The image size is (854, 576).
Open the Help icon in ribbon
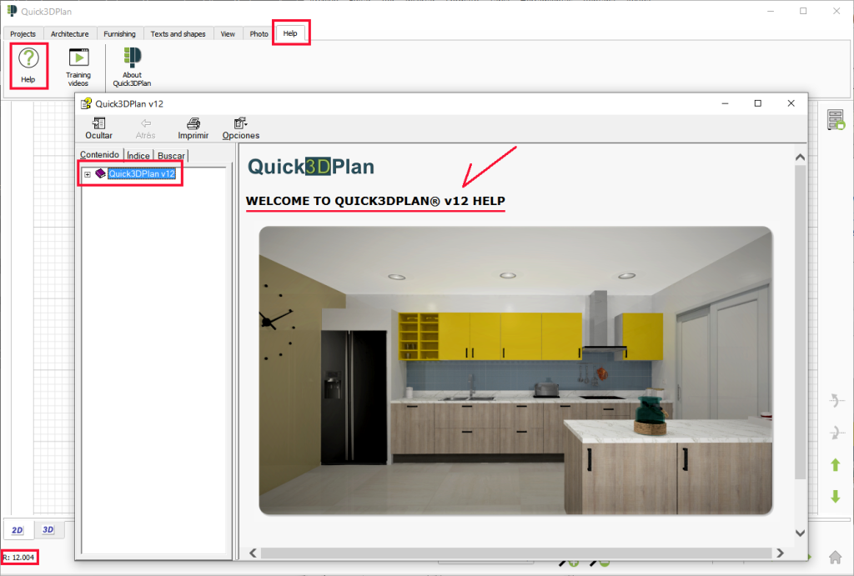pos(28,65)
